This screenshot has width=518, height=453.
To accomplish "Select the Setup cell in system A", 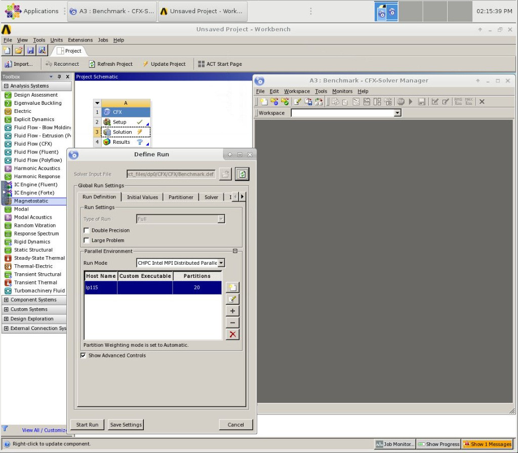I will pyautogui.click(x=126, y=122).
